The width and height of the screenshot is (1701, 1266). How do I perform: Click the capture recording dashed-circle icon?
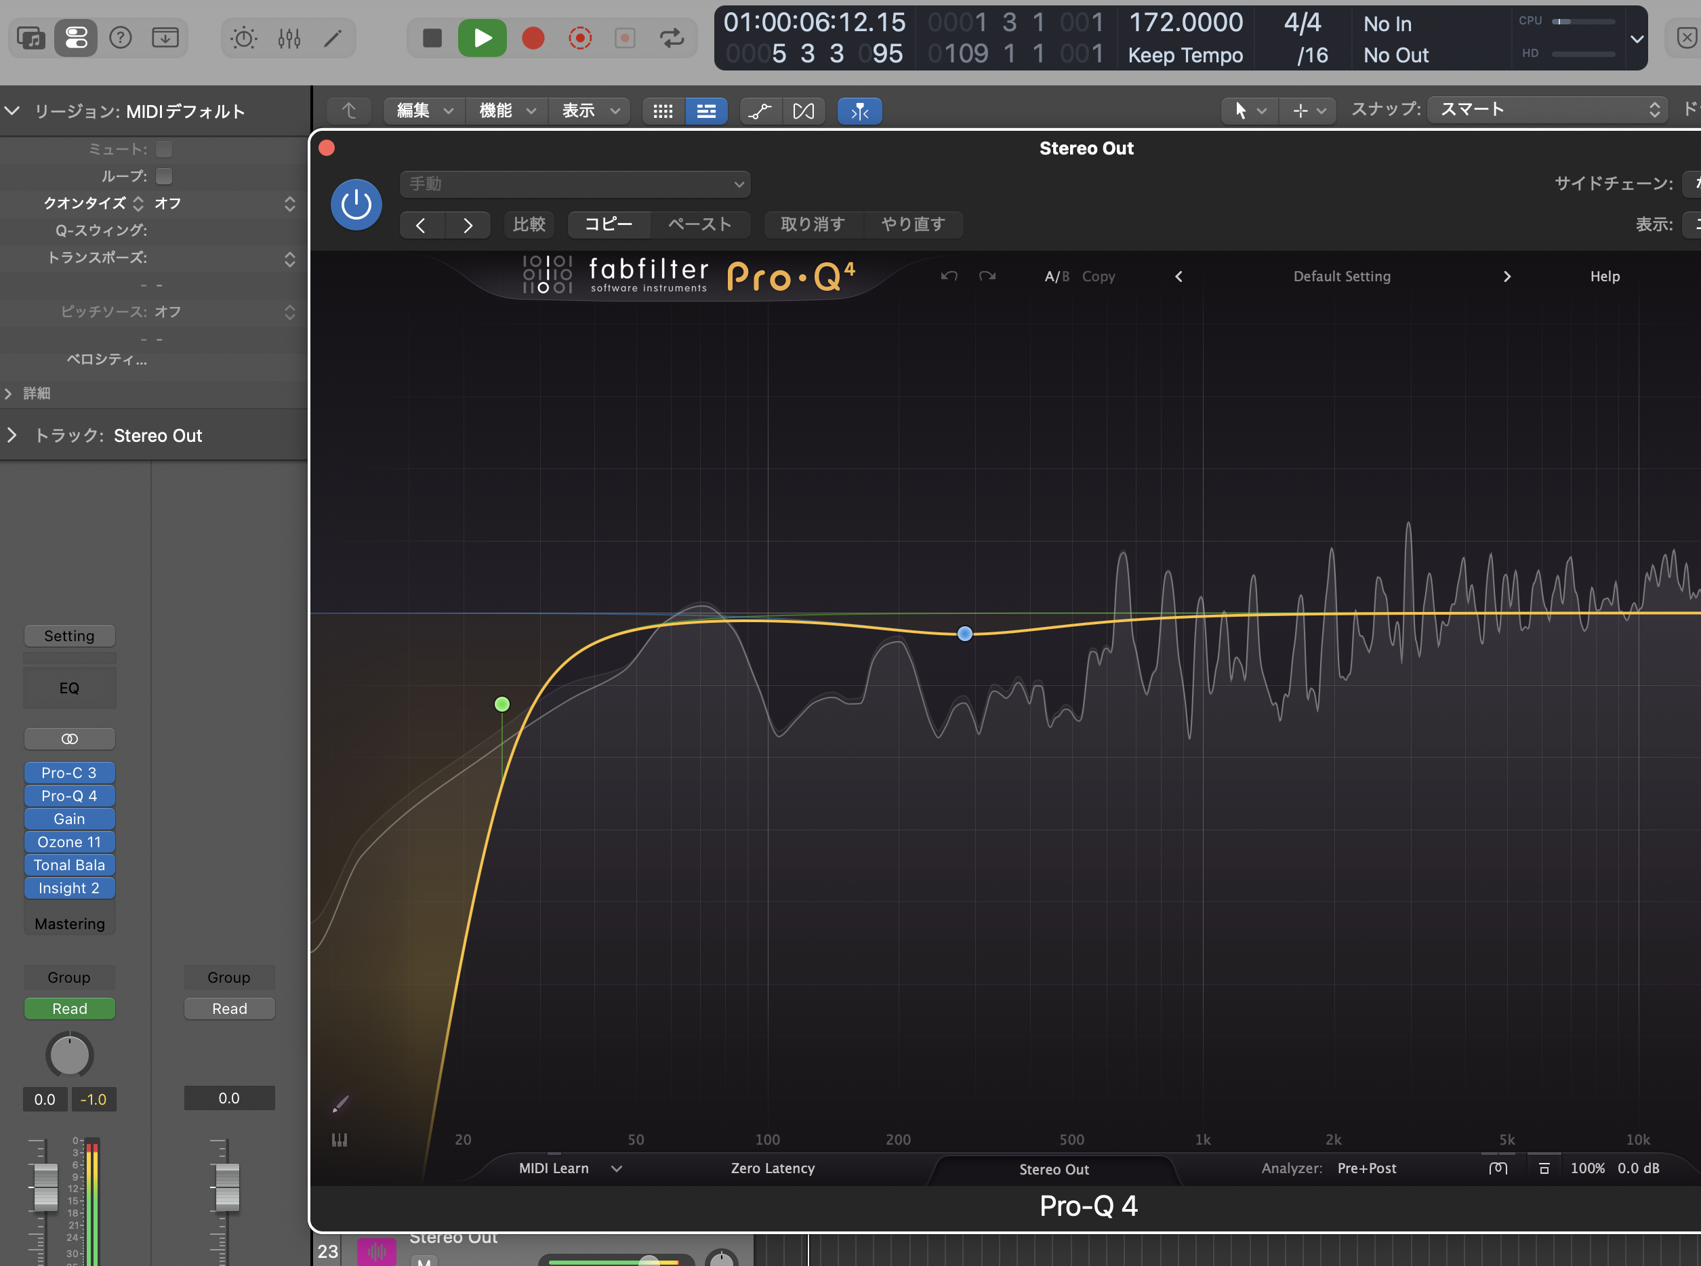point(580,37)
